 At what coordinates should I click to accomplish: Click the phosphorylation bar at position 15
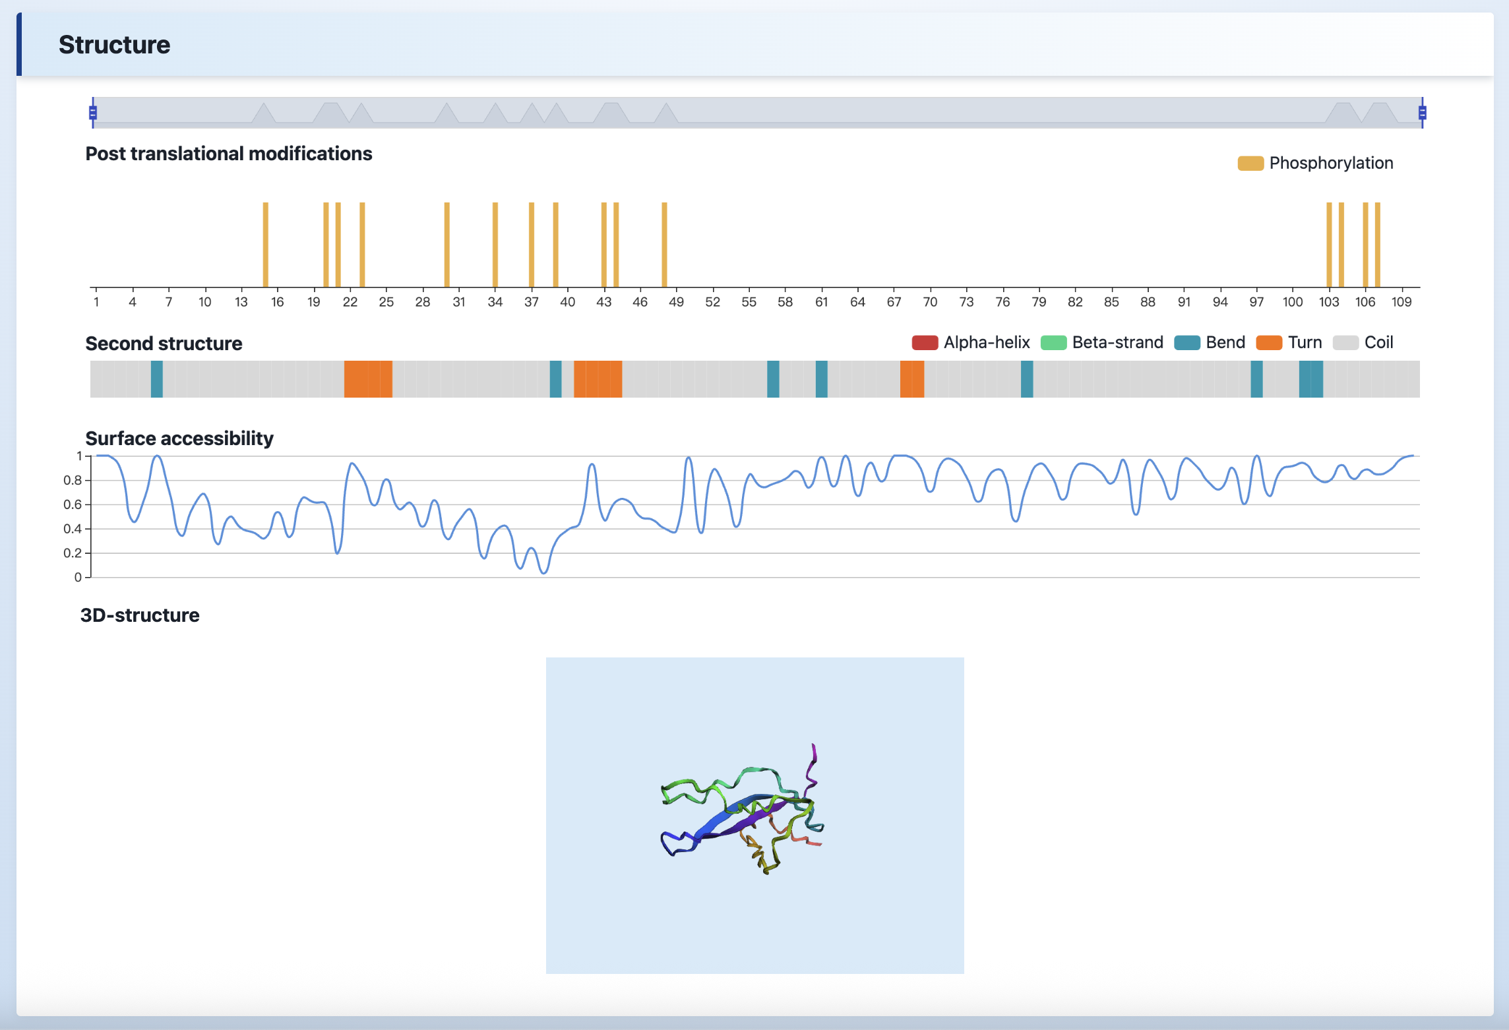(x=265, y=244)
